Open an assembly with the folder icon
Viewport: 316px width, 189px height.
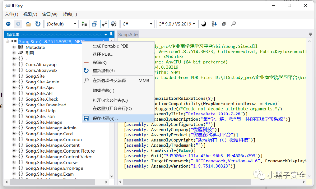click(28, 24)
